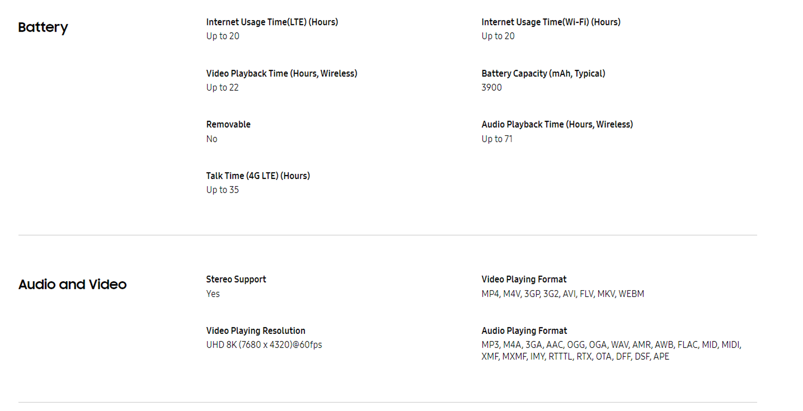The height and width of the screenshot is (411, 803).
Task: Click the Audio and Video section heading
Action: pyautogui.click(x=72, y=284)
